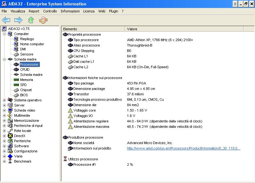The width and height of the screenshot is (255, 183).
Task: Click the Utilizzo processore hourglass icon
Action: click(x=65, y=159)
